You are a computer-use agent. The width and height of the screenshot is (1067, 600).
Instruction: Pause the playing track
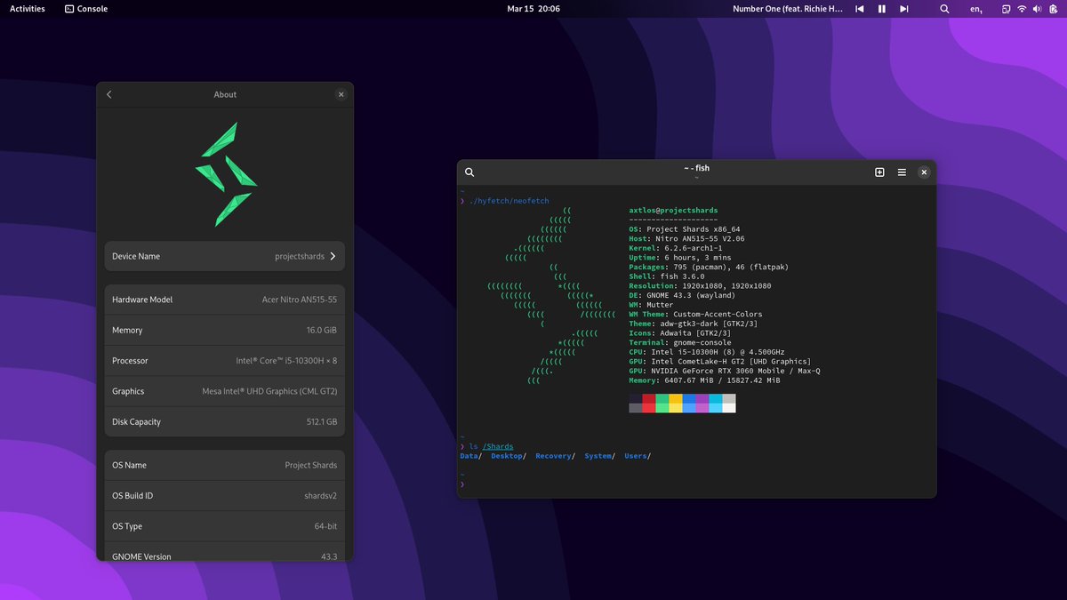tap(882, 9)
